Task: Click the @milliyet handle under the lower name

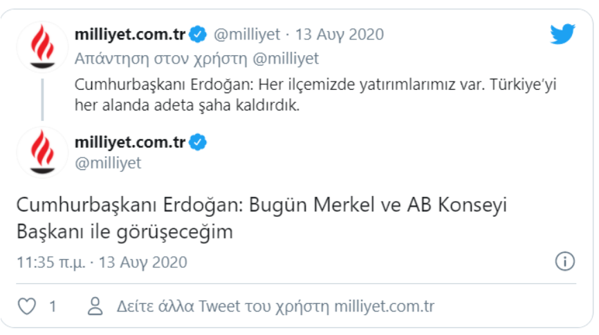Action: 108,163
